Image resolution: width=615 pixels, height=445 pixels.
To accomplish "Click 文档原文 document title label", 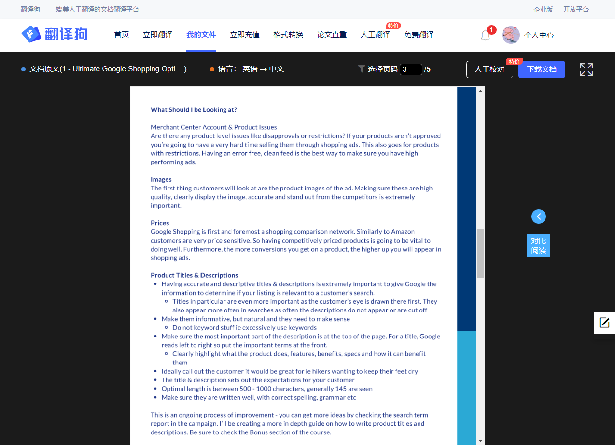I will point(108,69).
